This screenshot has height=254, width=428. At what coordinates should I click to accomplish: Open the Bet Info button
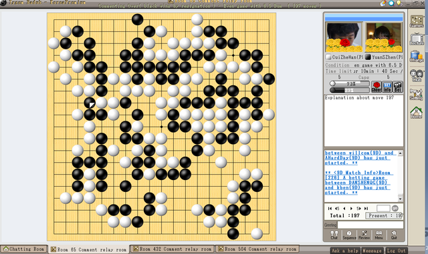coord(387,87)
